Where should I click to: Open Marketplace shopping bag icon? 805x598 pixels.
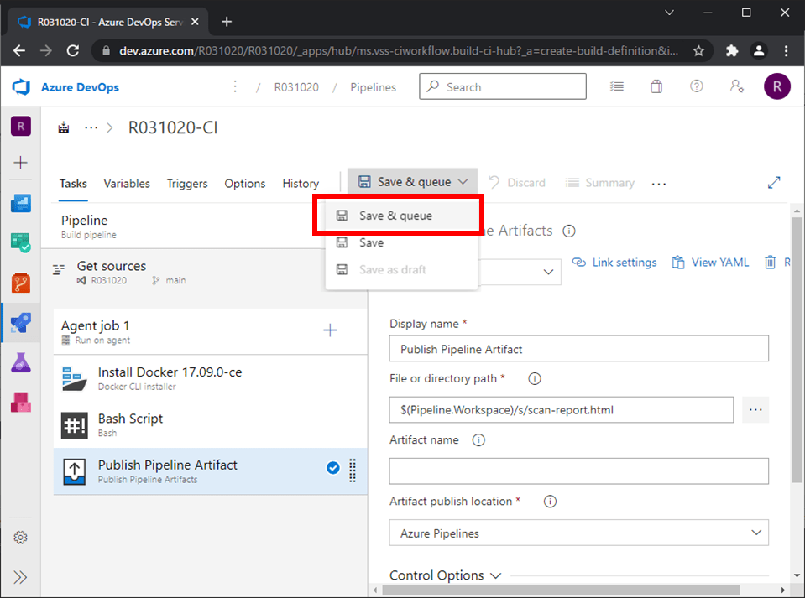coord(656,86)
